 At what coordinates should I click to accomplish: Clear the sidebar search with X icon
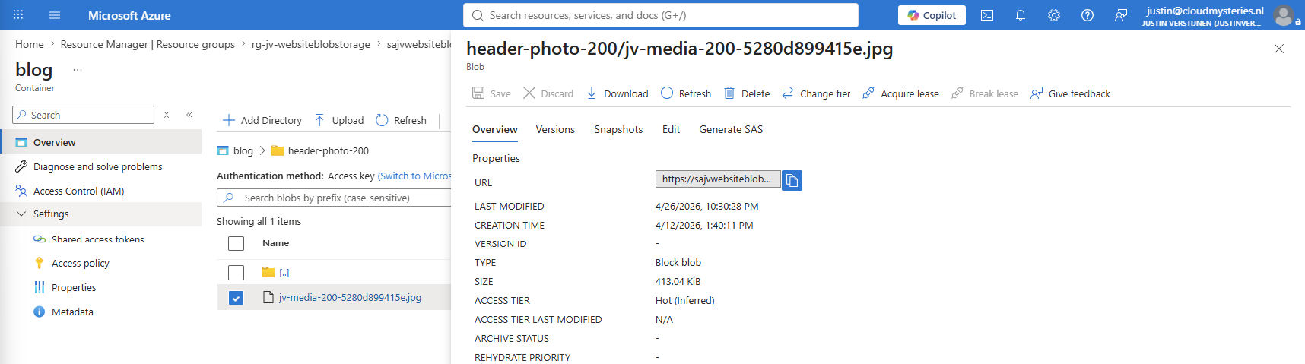point(167,115)
